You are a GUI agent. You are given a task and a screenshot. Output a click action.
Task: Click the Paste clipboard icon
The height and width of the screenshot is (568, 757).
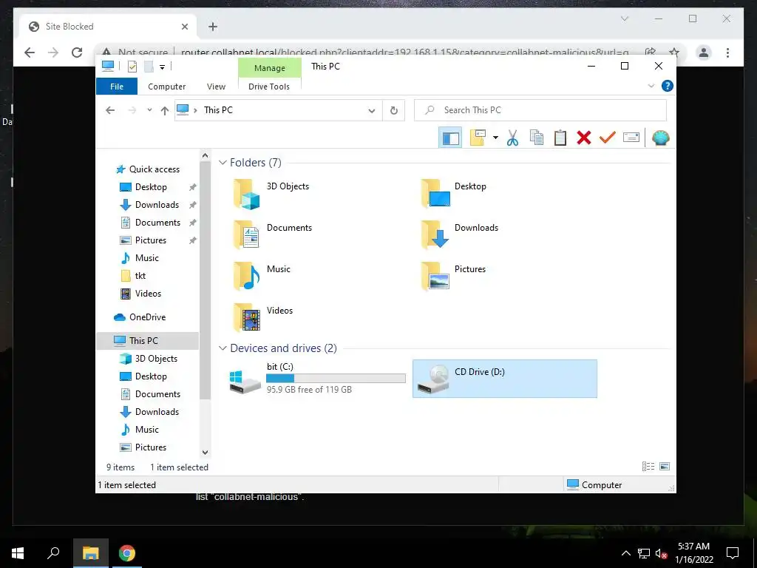[x=560, y=138]
